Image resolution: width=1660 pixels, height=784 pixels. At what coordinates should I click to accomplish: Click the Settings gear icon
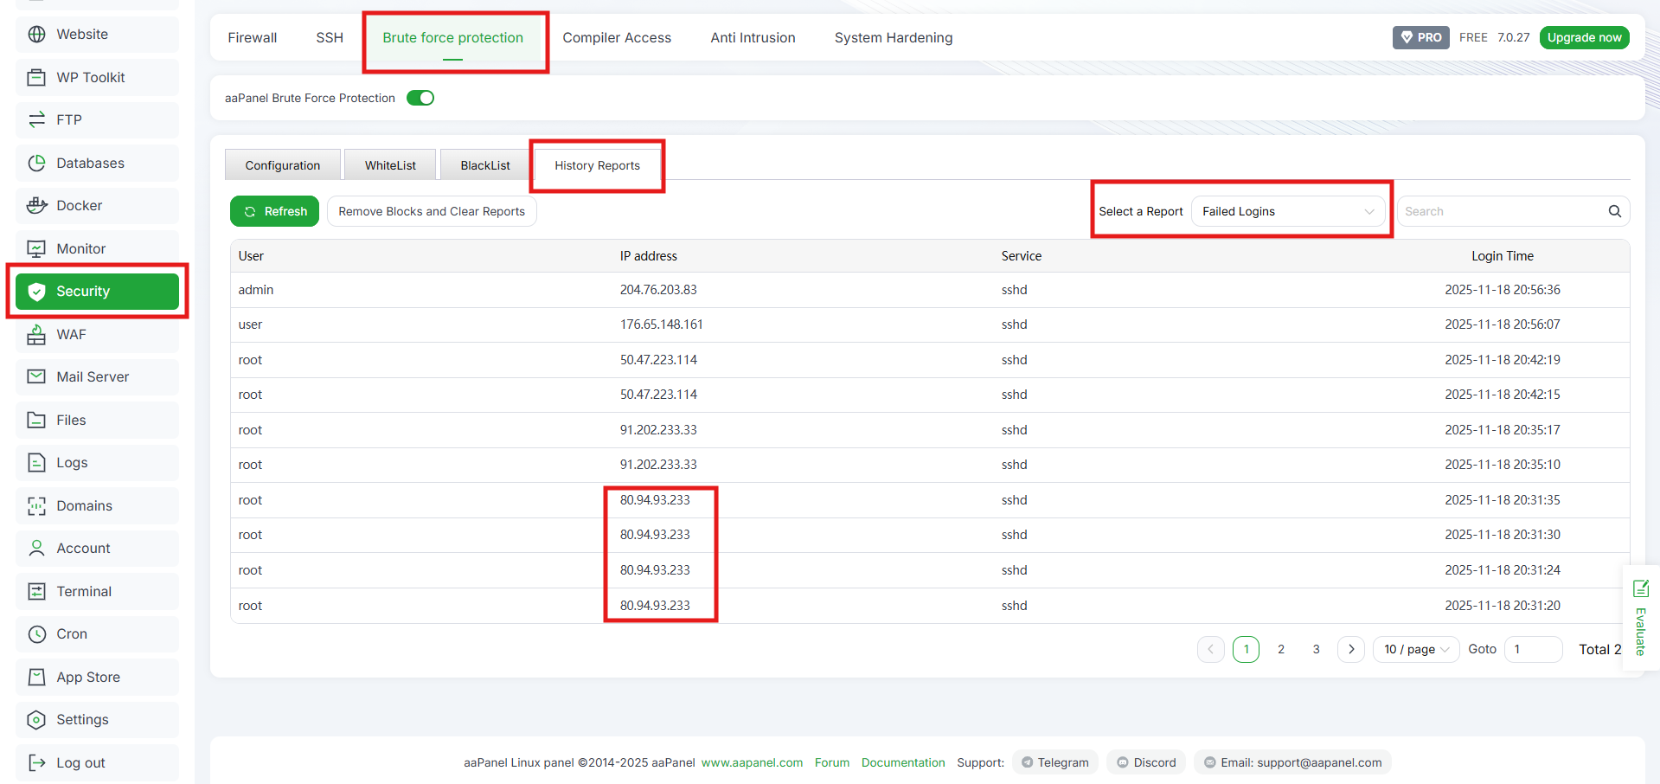36,720
